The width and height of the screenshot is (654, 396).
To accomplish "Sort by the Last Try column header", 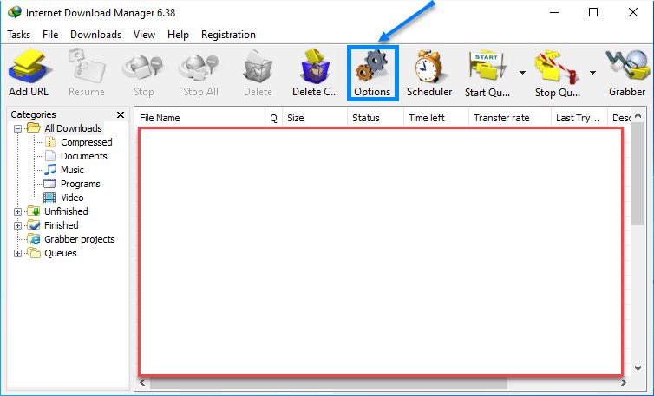I will (x=579, y=118).
